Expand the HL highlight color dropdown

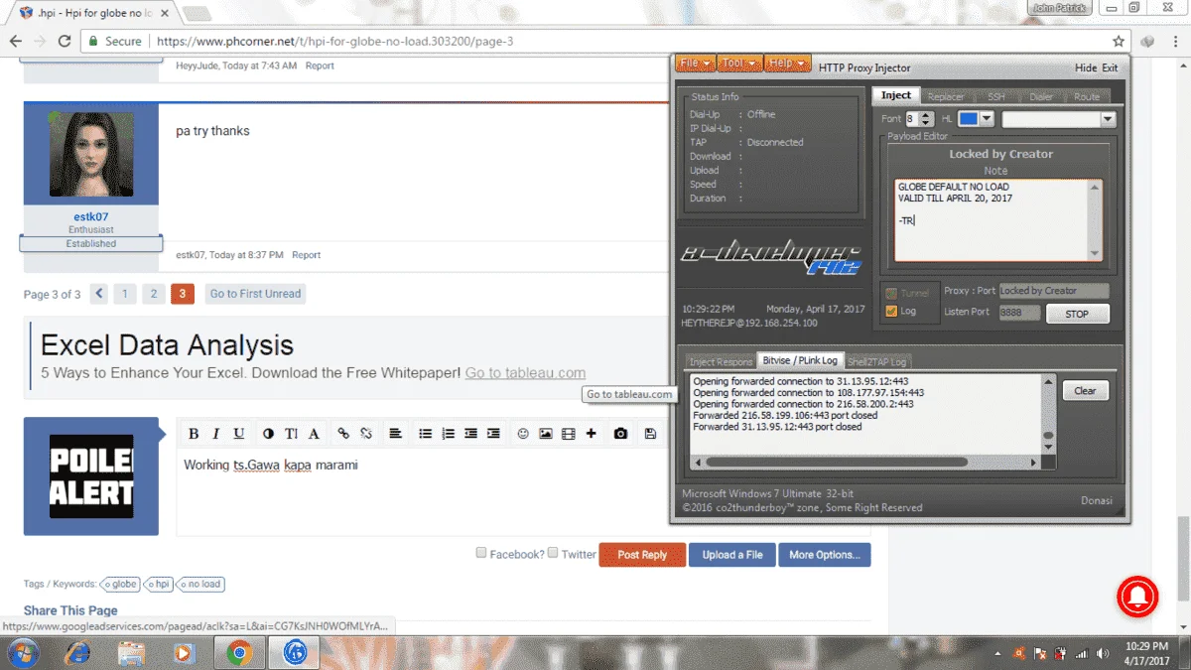[x=987, y=119]
